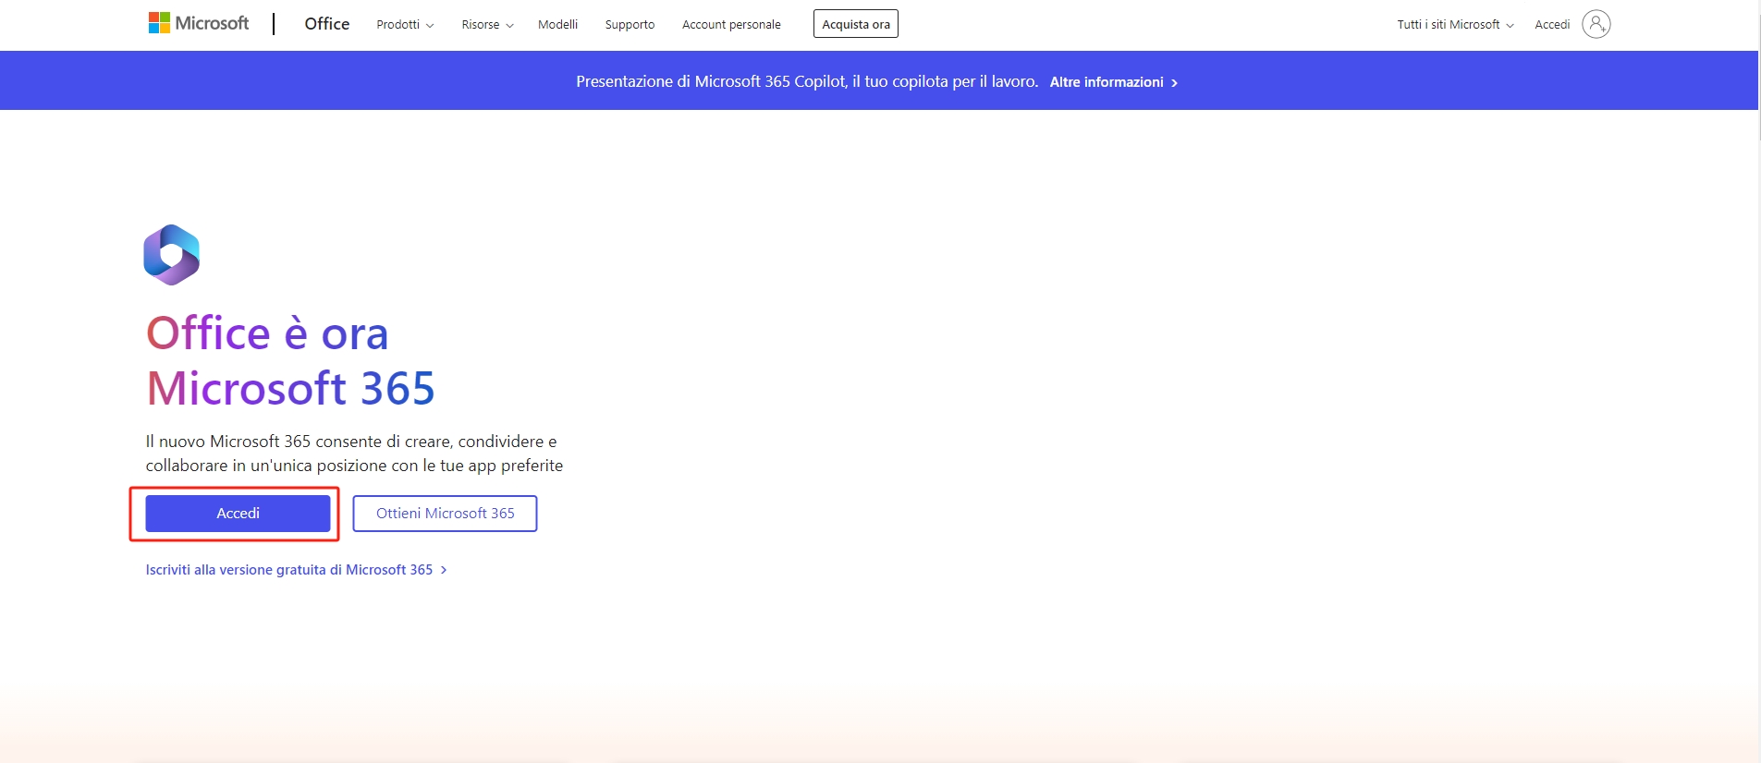Open the Supporto menu item
This screenshot has width=1761, height=763.
tap(630, 25)
